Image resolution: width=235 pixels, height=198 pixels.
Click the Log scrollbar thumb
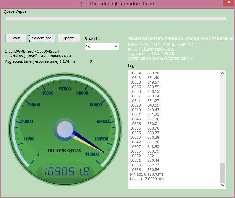(223, 172)
